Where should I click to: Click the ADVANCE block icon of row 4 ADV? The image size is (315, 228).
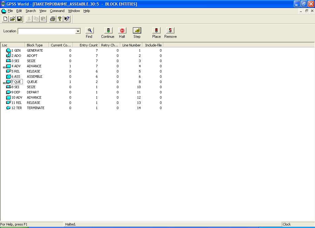pyautogui.click(x=8, y=66)
